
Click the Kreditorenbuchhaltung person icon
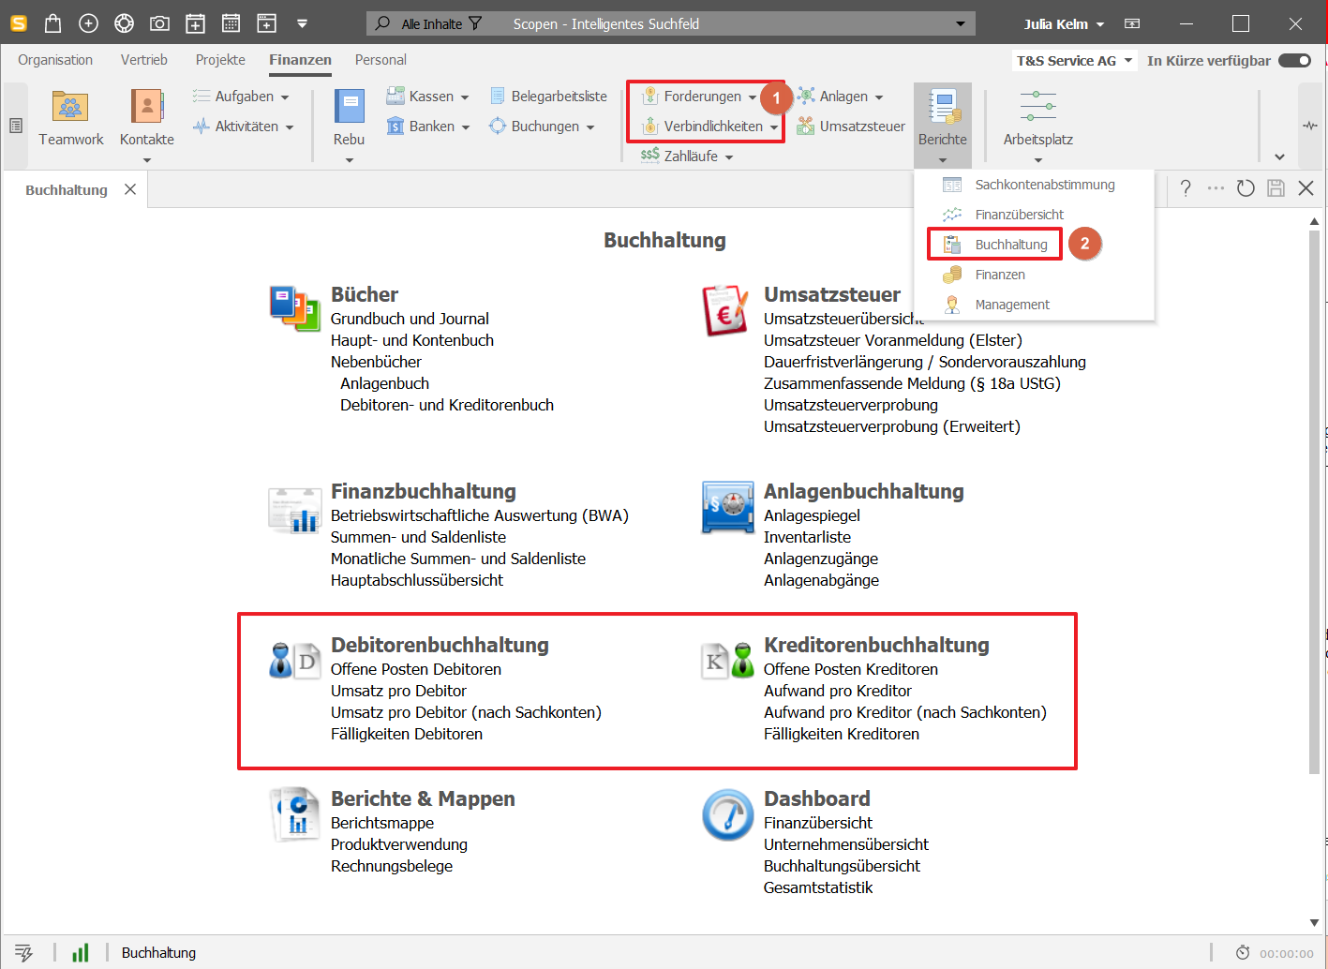coord(728,661)
